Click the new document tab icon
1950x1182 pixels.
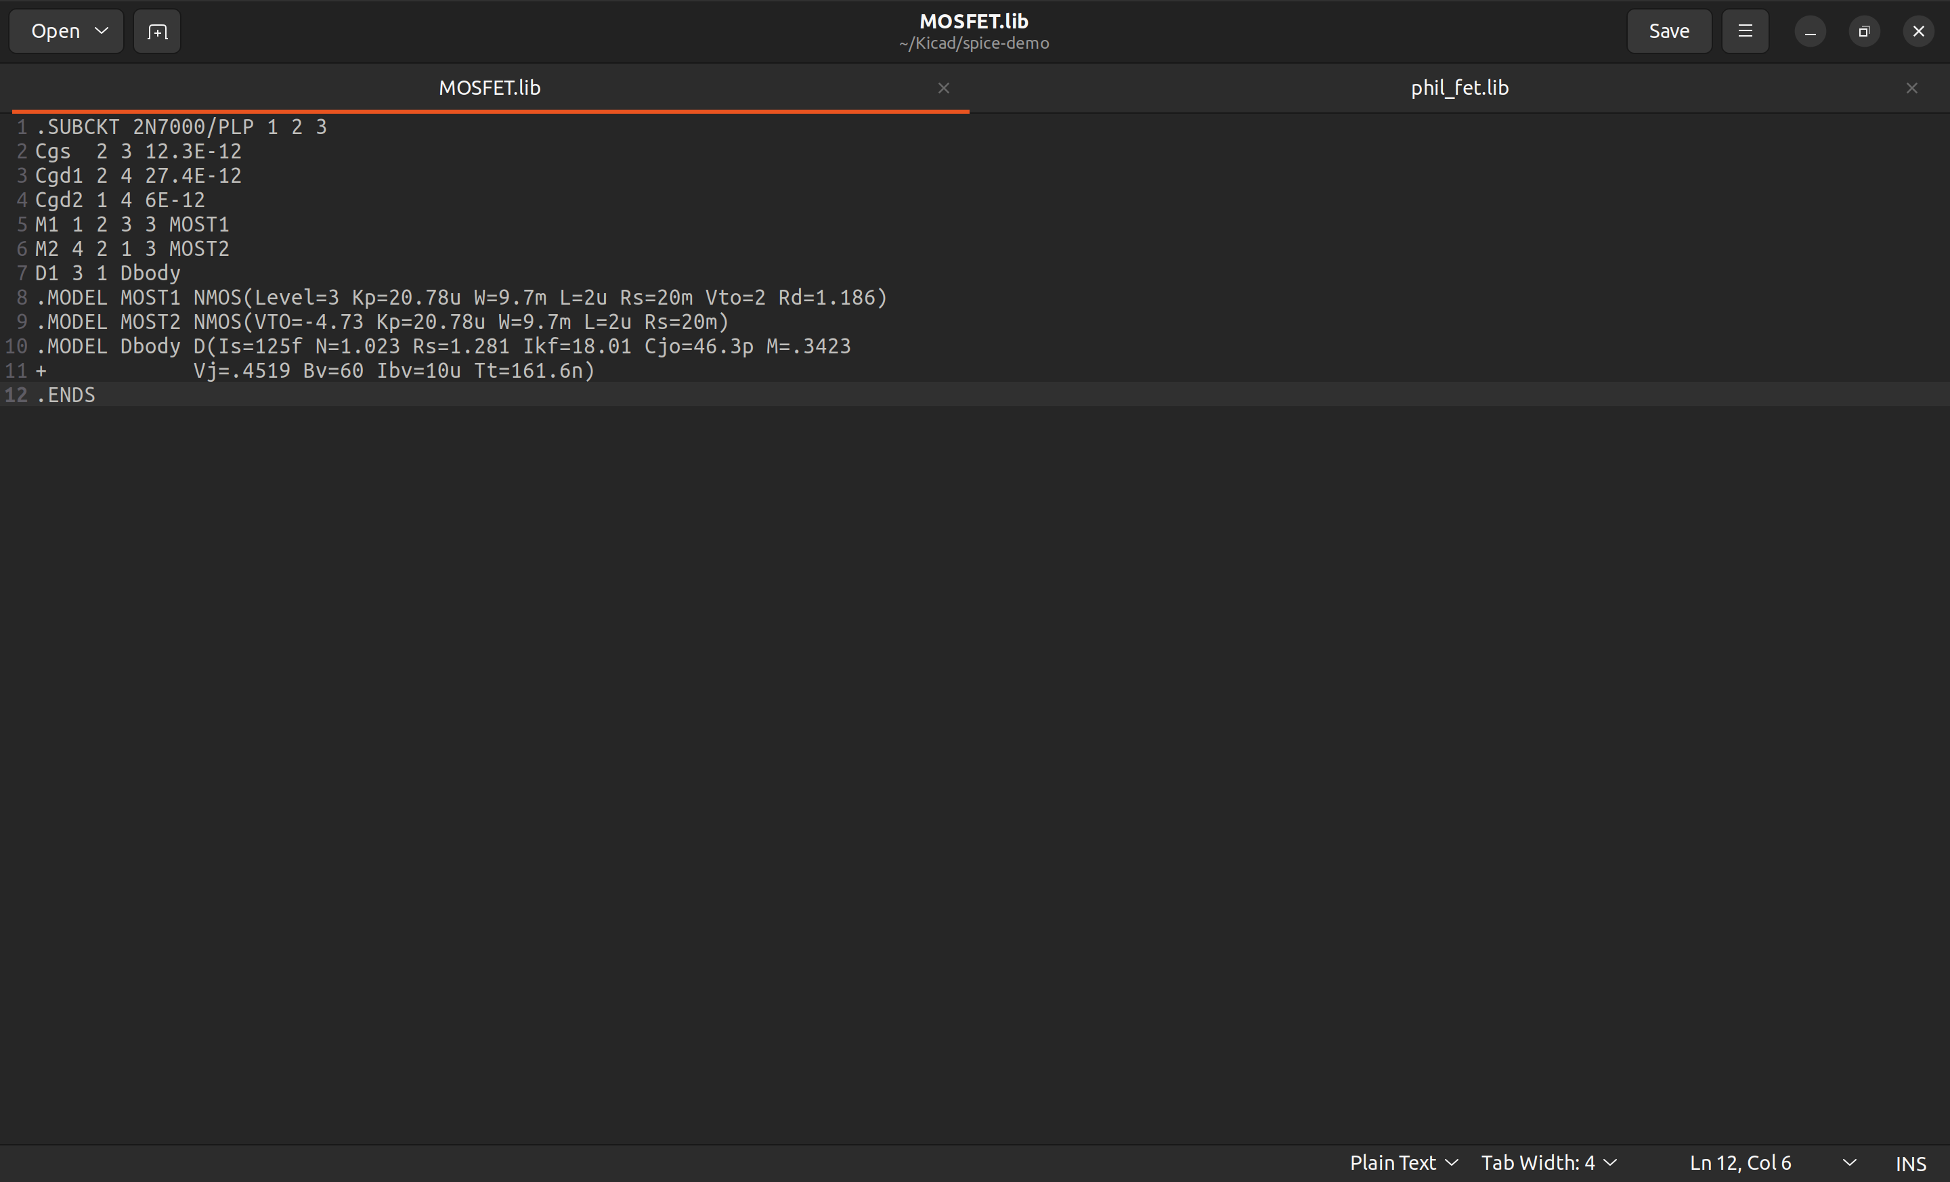pos(156,32)
